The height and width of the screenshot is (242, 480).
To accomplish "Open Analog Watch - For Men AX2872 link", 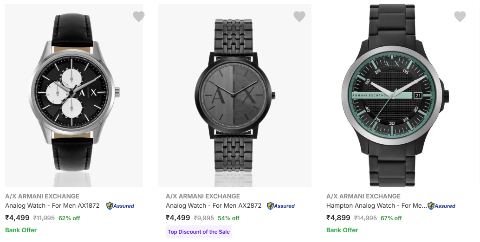I will pyautogui.click(x=214, y=205).
